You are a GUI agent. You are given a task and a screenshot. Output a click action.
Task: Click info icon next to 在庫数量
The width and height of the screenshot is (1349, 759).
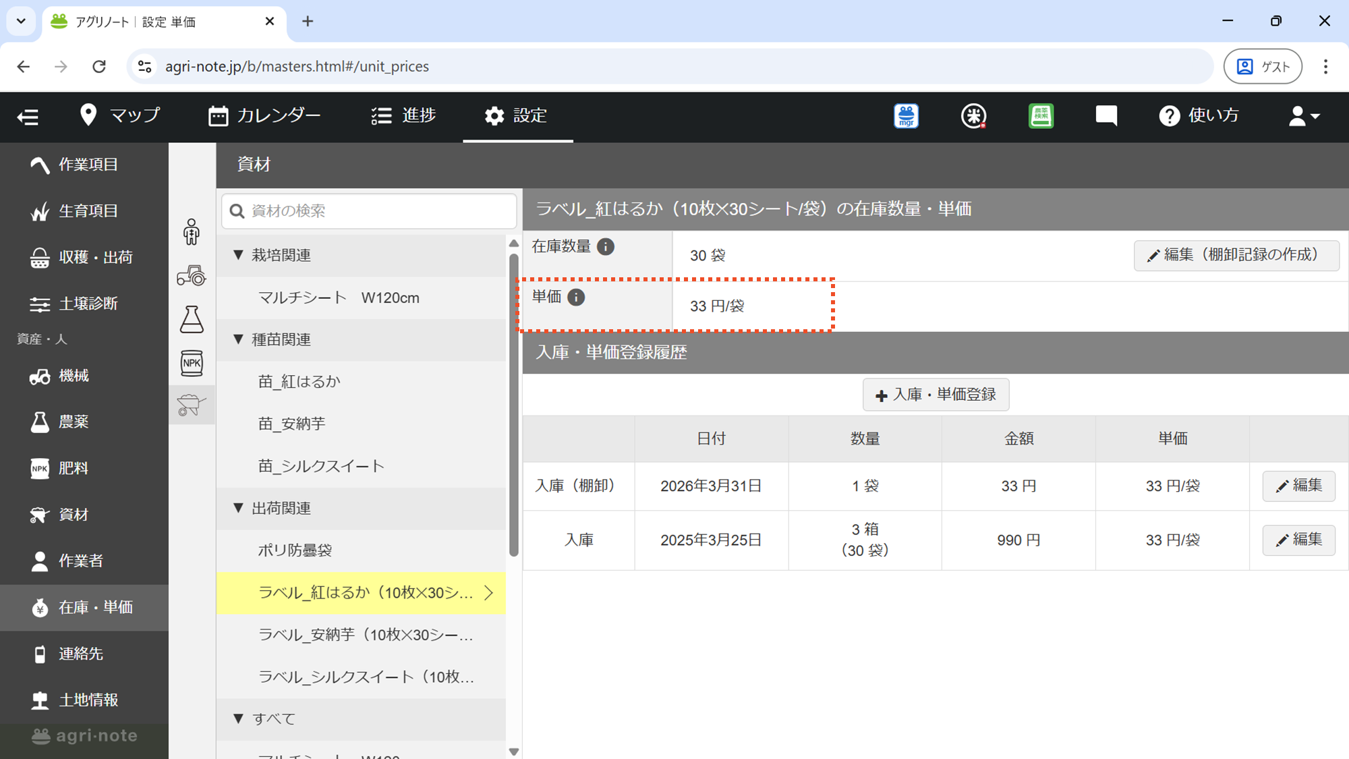pos(606,247)
